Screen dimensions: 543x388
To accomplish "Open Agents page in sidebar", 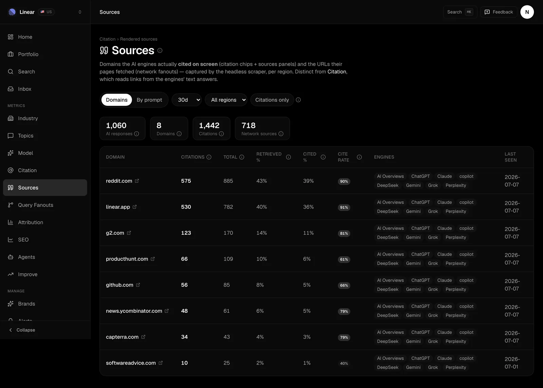I will (x=45, y=257).
